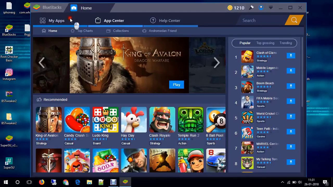Download World Cricket Championship
The width and height of the screenshot is (333, 187).
click(x=291, y=116)
